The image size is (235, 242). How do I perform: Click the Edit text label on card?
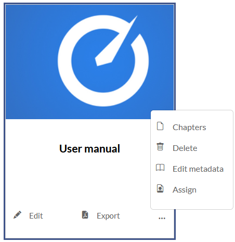pyautogui.click(x=36, y=216)
